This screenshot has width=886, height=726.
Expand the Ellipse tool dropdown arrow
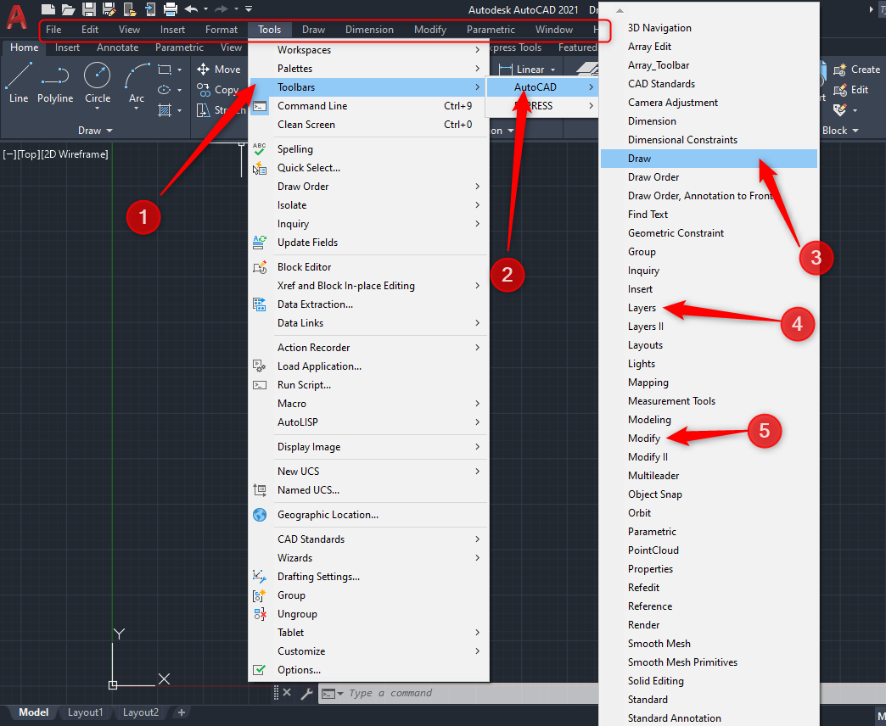180,91
